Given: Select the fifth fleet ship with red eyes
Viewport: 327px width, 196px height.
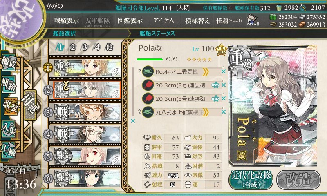Looking at the screenshot, I should pos(86,156).
